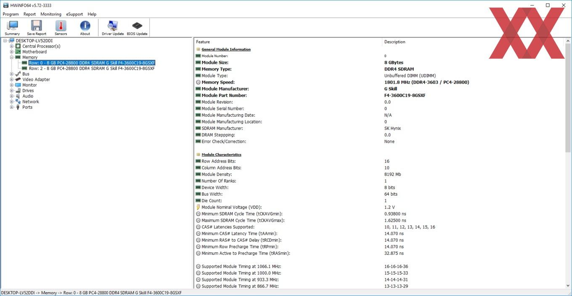Click the Central Processor(s) chip icon
Image resolution: width=572 pixels, height=296 pixels.
[18, 46]
